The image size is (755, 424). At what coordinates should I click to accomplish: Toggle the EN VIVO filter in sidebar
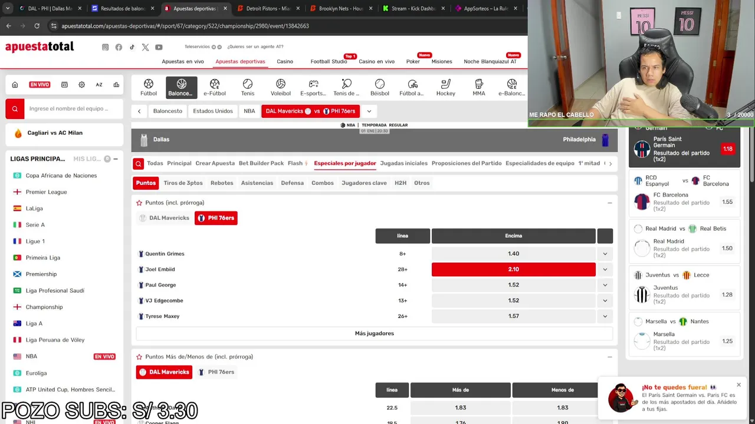(40, 85)
